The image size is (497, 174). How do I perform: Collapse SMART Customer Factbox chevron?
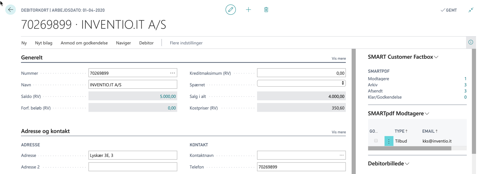(436, 57)
